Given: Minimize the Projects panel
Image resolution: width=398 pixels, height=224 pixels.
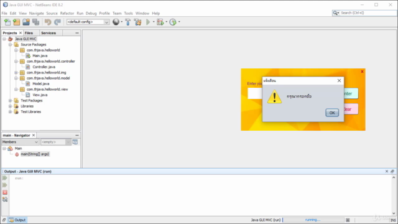Looking at the screenshot, I should (77, 33).
